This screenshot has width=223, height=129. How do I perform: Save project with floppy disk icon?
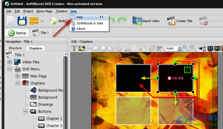point(22,21)
